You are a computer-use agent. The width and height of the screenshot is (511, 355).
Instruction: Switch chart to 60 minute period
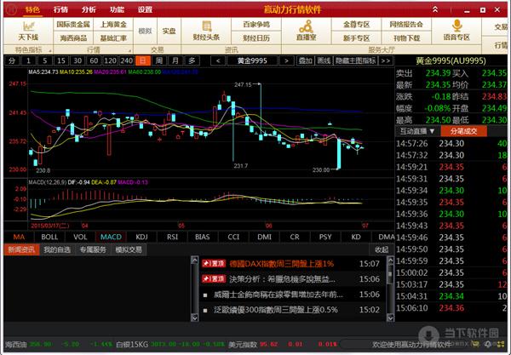coord(94,60)
